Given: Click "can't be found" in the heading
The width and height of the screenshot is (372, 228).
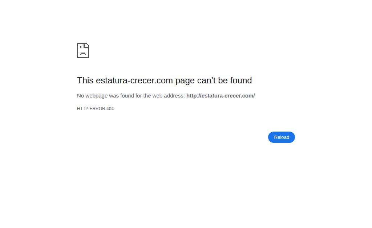Looking at the screenshot, I should tap(225, 80).
